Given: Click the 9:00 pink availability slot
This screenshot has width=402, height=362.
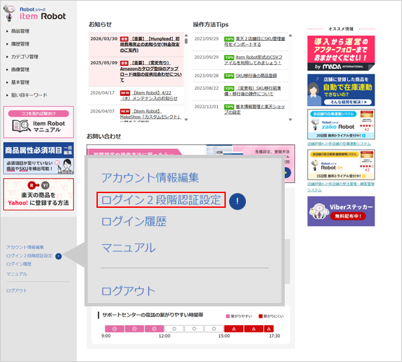Looking at the screenshot, I should click(115, 328).
